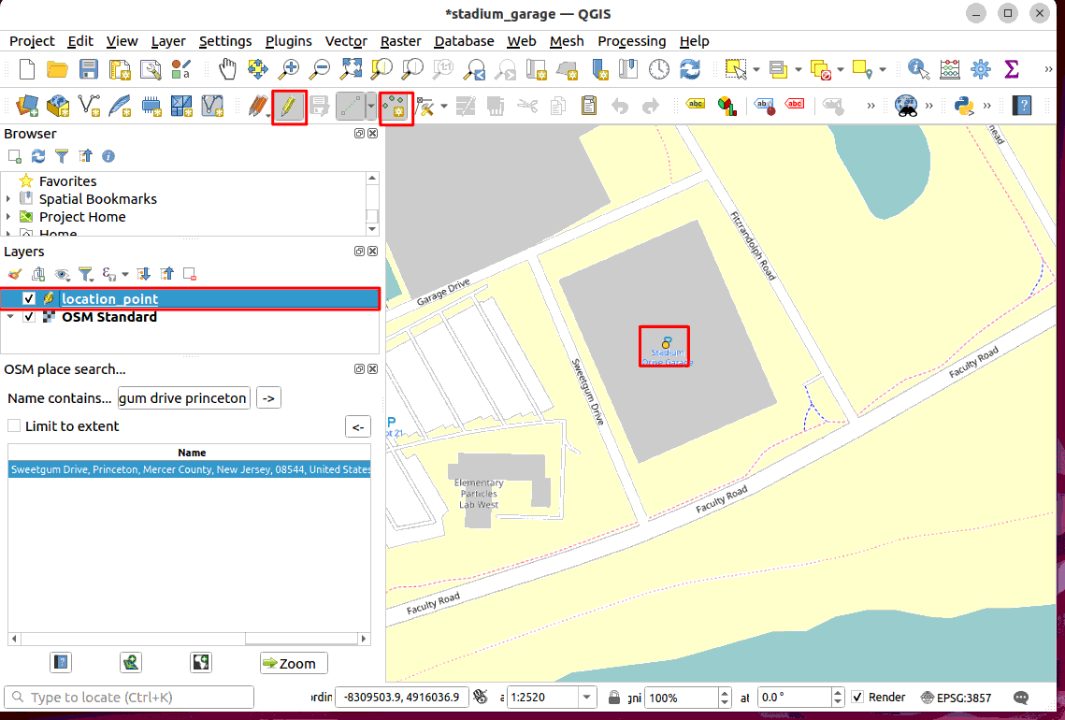Expand the Spatial Bookmarks tree item
This screenshot has height=720, width=1065.
tap(8, 199)
